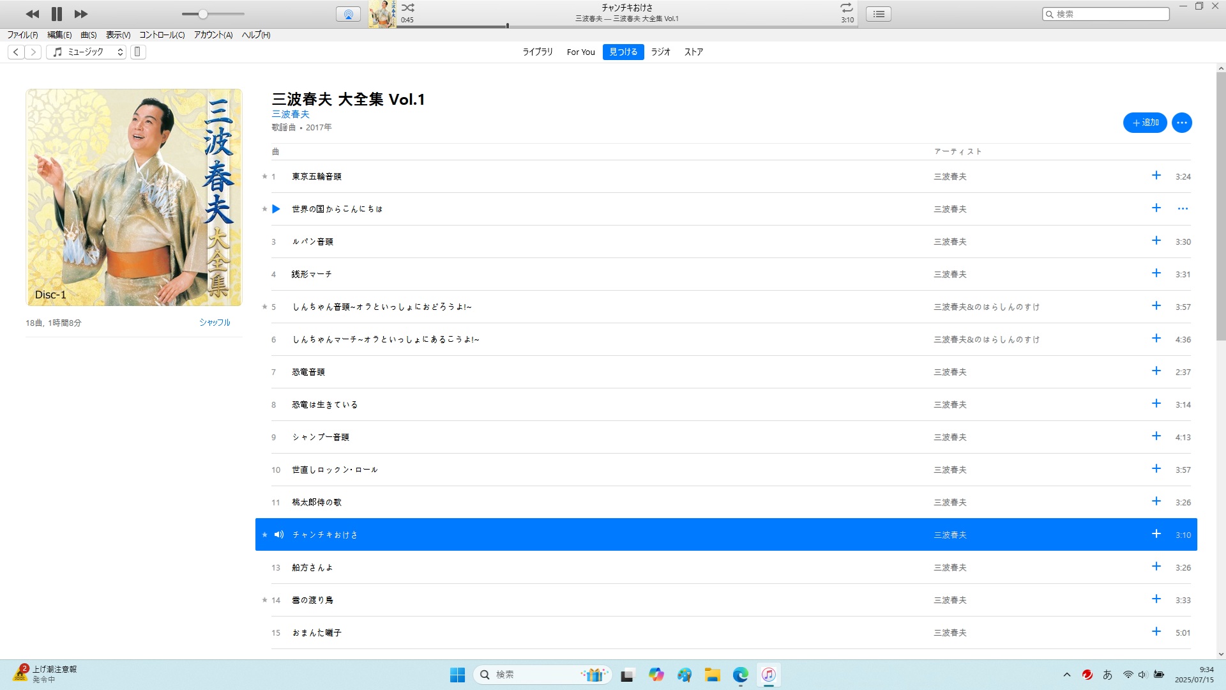This screenshot has width=1226, height=690.
Task: Open the アカウント menu
Action: [213, 35]
